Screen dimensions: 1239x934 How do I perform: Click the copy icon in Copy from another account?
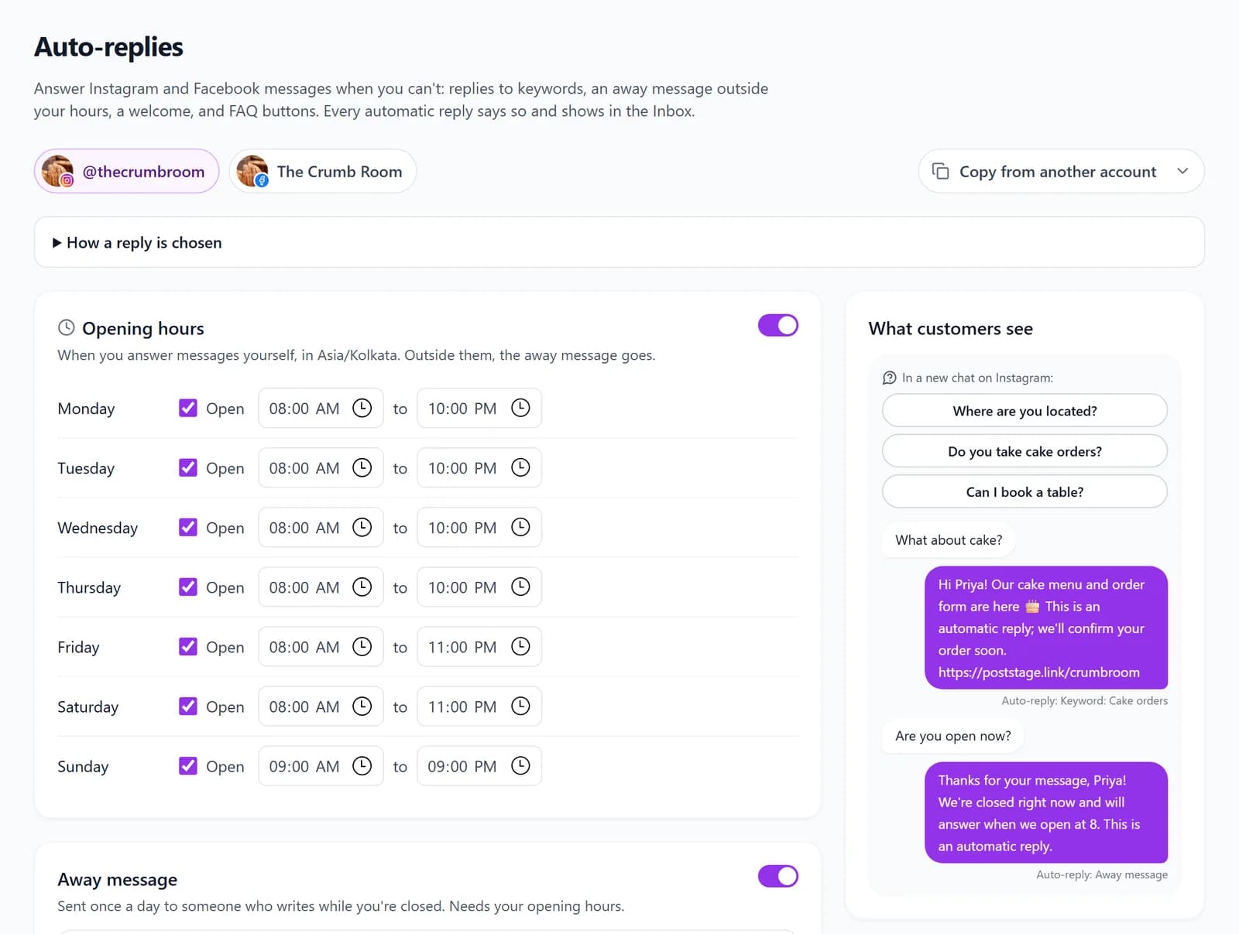point(940,171)
